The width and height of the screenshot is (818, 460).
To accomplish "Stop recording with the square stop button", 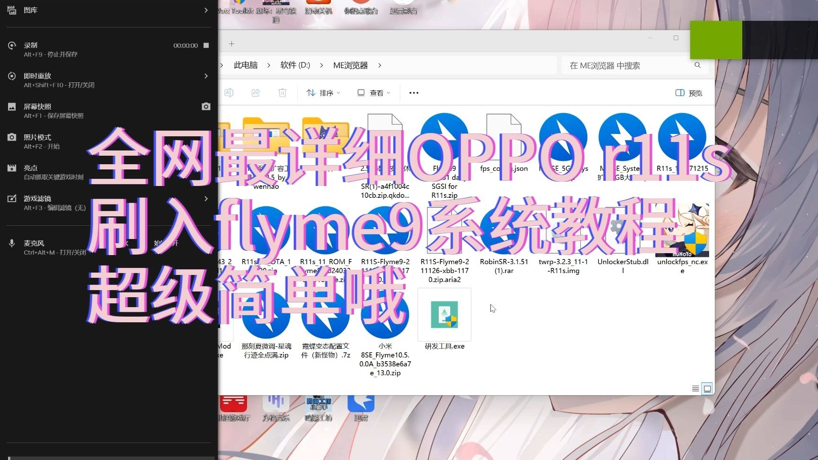I will (206, 45).
